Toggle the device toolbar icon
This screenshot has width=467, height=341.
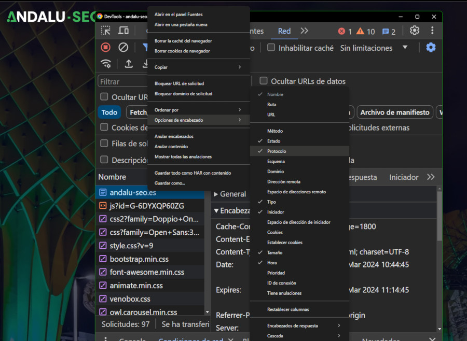tap(123, 31)
